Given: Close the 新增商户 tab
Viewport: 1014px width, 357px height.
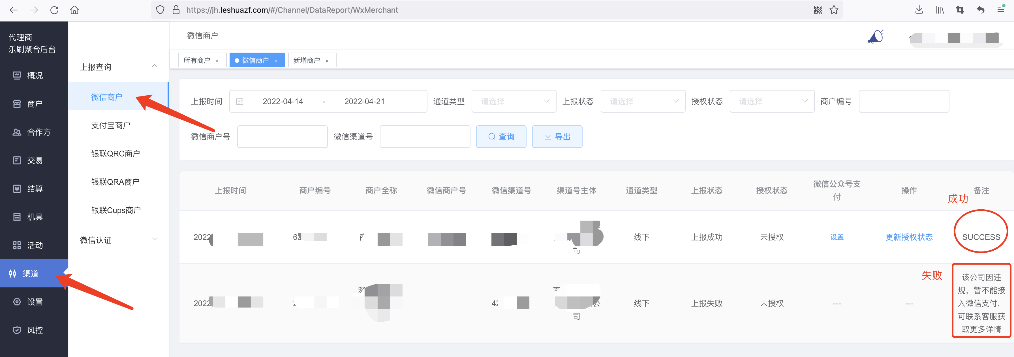Looking at the screenshot, I should [x=327, y=61].
